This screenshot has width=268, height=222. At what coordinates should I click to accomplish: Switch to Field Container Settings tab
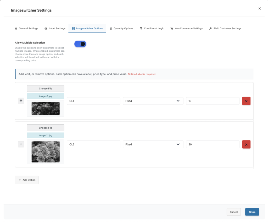pyautogui.click(x=225, y=28)
